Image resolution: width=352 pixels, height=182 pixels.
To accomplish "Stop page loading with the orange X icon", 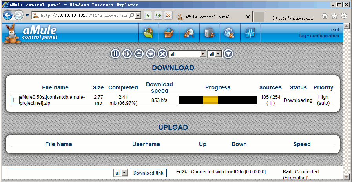I will click(x=168, y=15).
